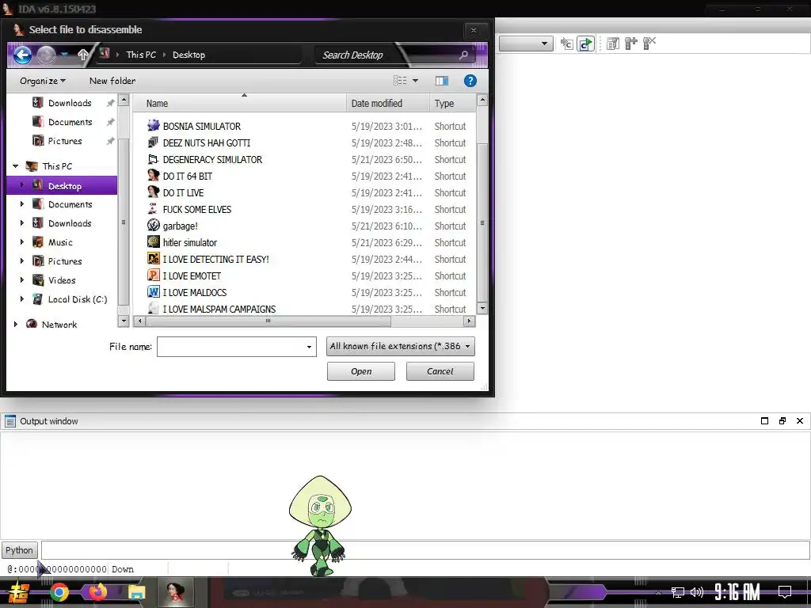Expand the Music folder node
811x608 pixels.
(x=21, y=242)
